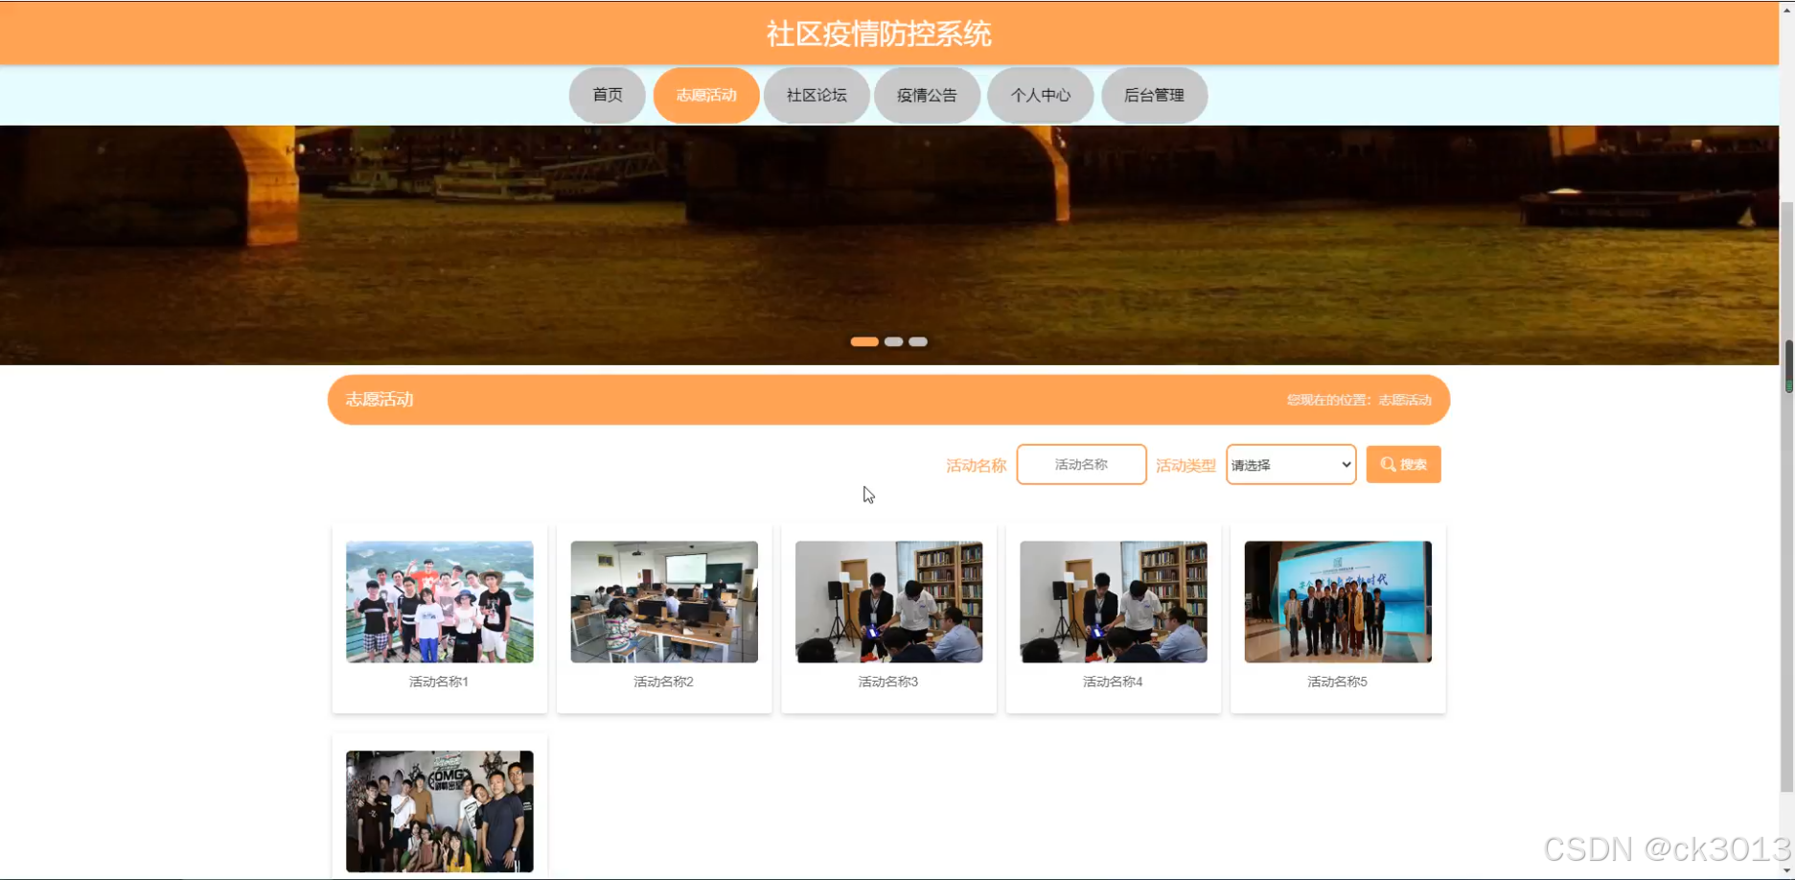
Task: Focus the 活动名称 search input field
Action: tap(1081, 464)
